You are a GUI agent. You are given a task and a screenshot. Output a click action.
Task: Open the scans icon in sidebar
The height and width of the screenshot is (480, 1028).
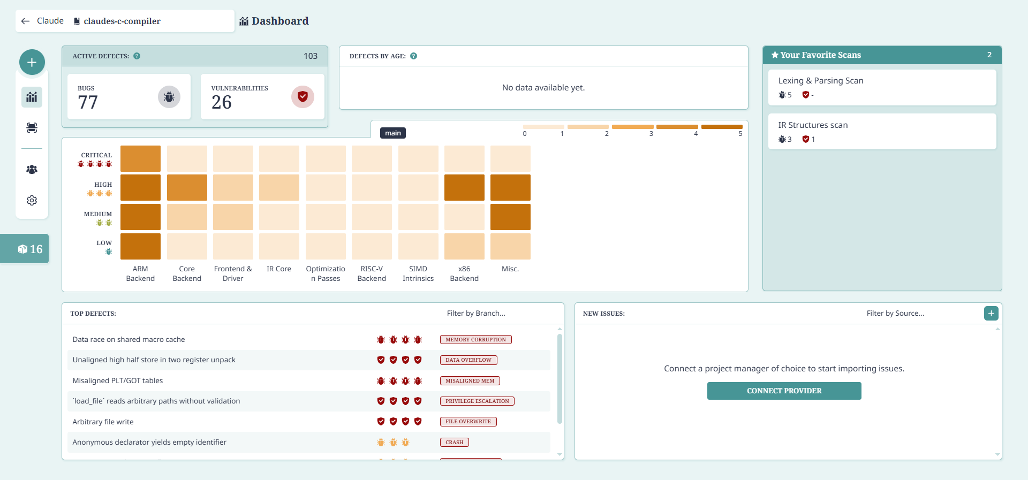coord(32,127)
